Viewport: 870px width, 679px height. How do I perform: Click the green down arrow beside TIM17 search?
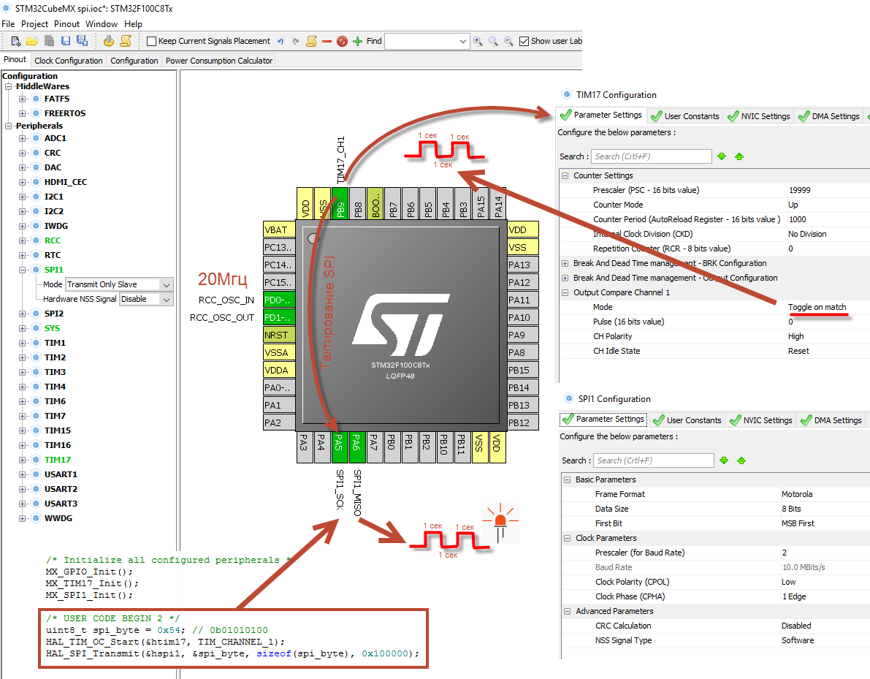[722, 156]
